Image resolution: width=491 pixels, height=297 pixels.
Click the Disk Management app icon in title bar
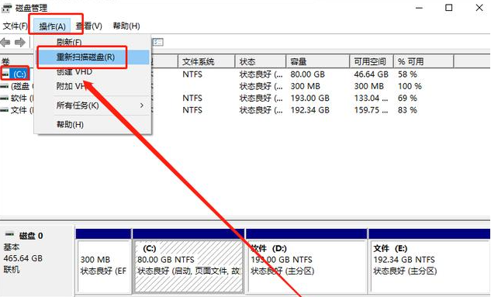[x=6, y=8]
